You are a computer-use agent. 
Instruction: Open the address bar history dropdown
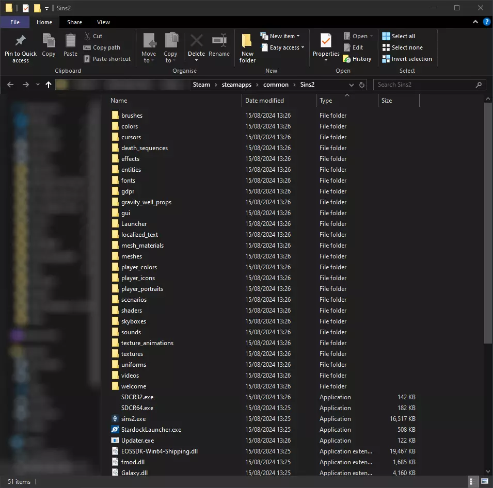coord(351,85)
